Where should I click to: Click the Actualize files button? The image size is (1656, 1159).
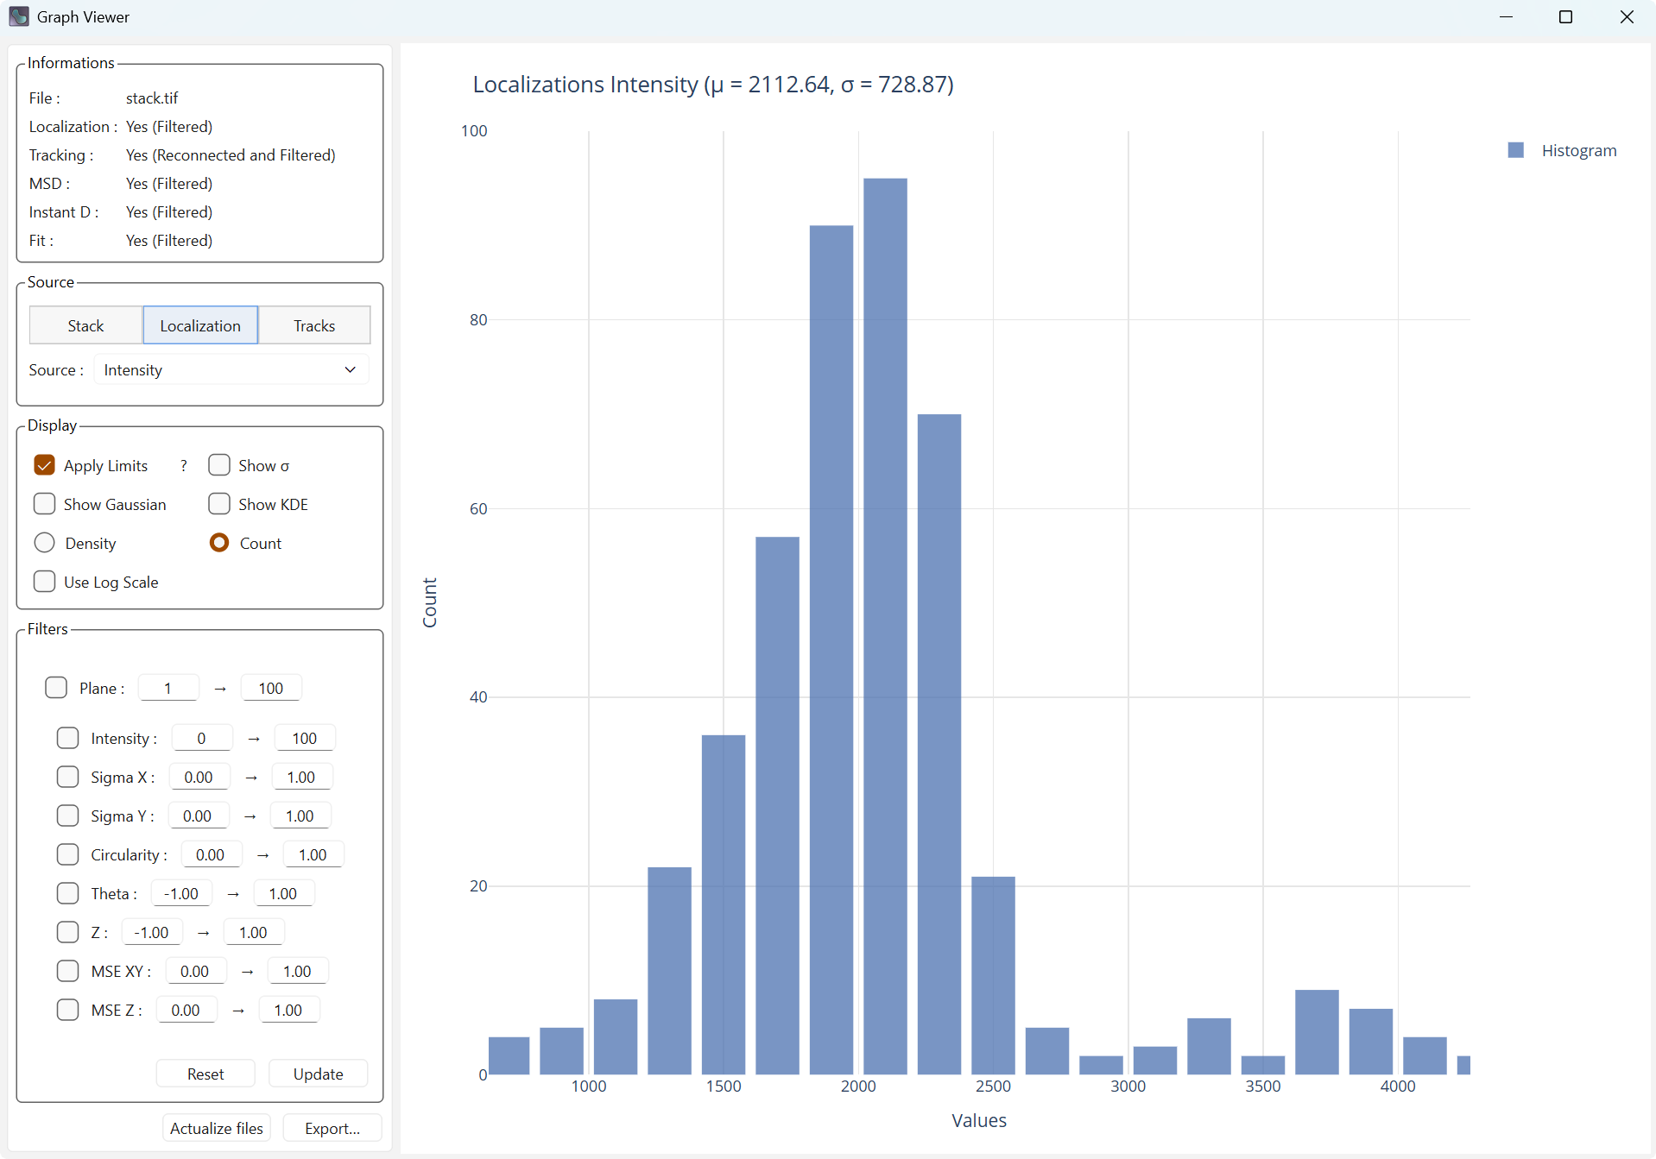(x=216, y=1128)
